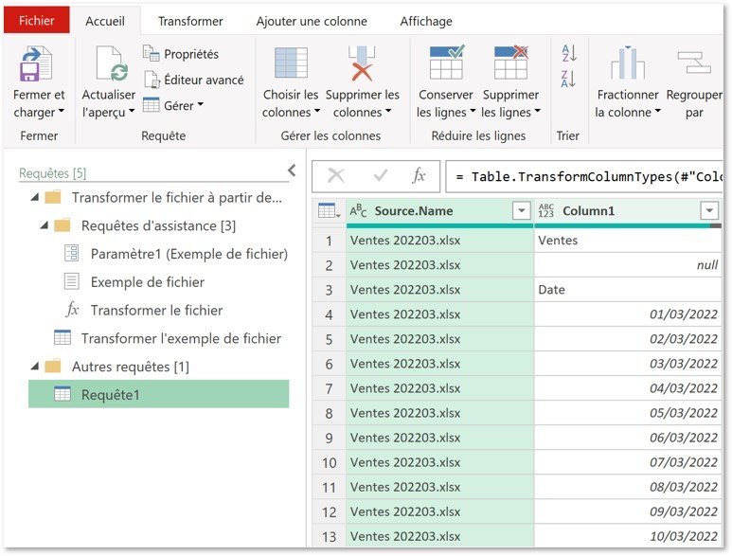Select row number 12 in the grid
The height and width of the screenshot is (556, 732).
(x=330, y=512)
